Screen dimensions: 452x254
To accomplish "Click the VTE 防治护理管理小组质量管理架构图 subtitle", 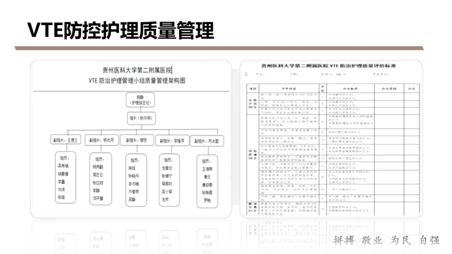I will (137, 81).
